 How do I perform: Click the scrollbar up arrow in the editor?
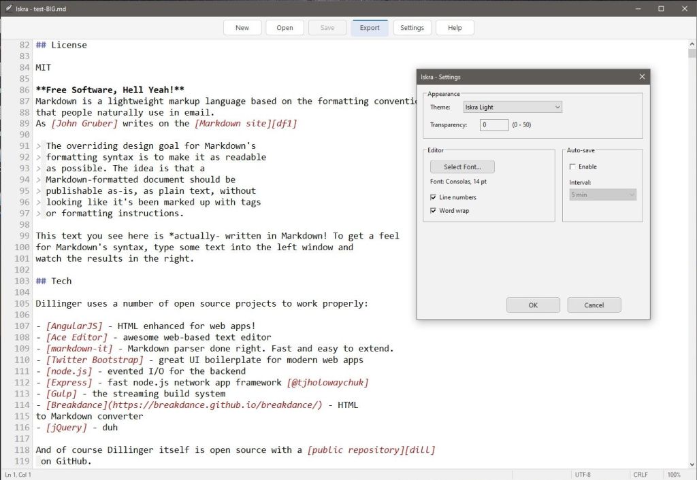[692, 44]
